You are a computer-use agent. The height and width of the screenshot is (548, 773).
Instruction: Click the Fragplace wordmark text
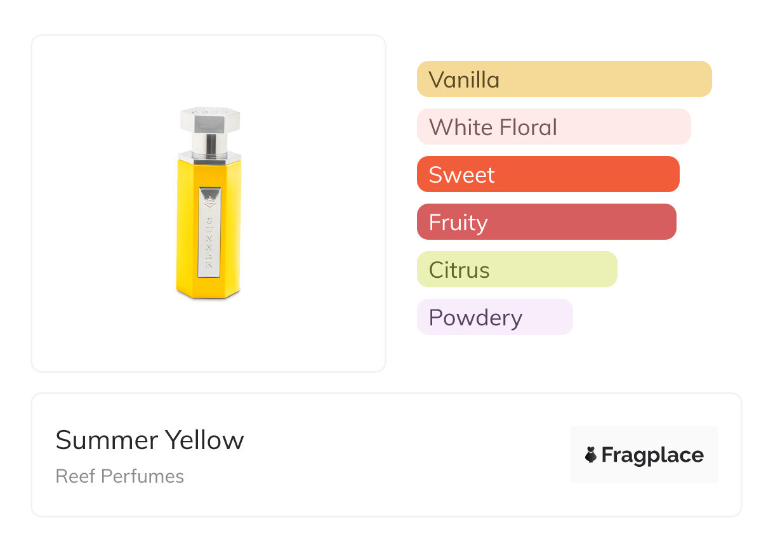[x=652, y=455]
